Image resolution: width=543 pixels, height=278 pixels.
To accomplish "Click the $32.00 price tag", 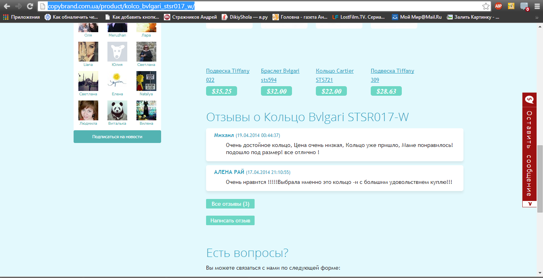I will click(x=276, y=91).
